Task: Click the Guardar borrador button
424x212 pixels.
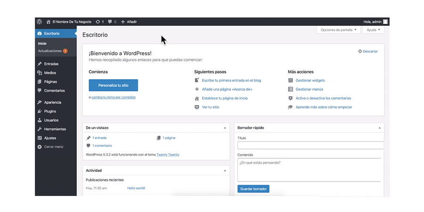Action: tap(253, 189)
